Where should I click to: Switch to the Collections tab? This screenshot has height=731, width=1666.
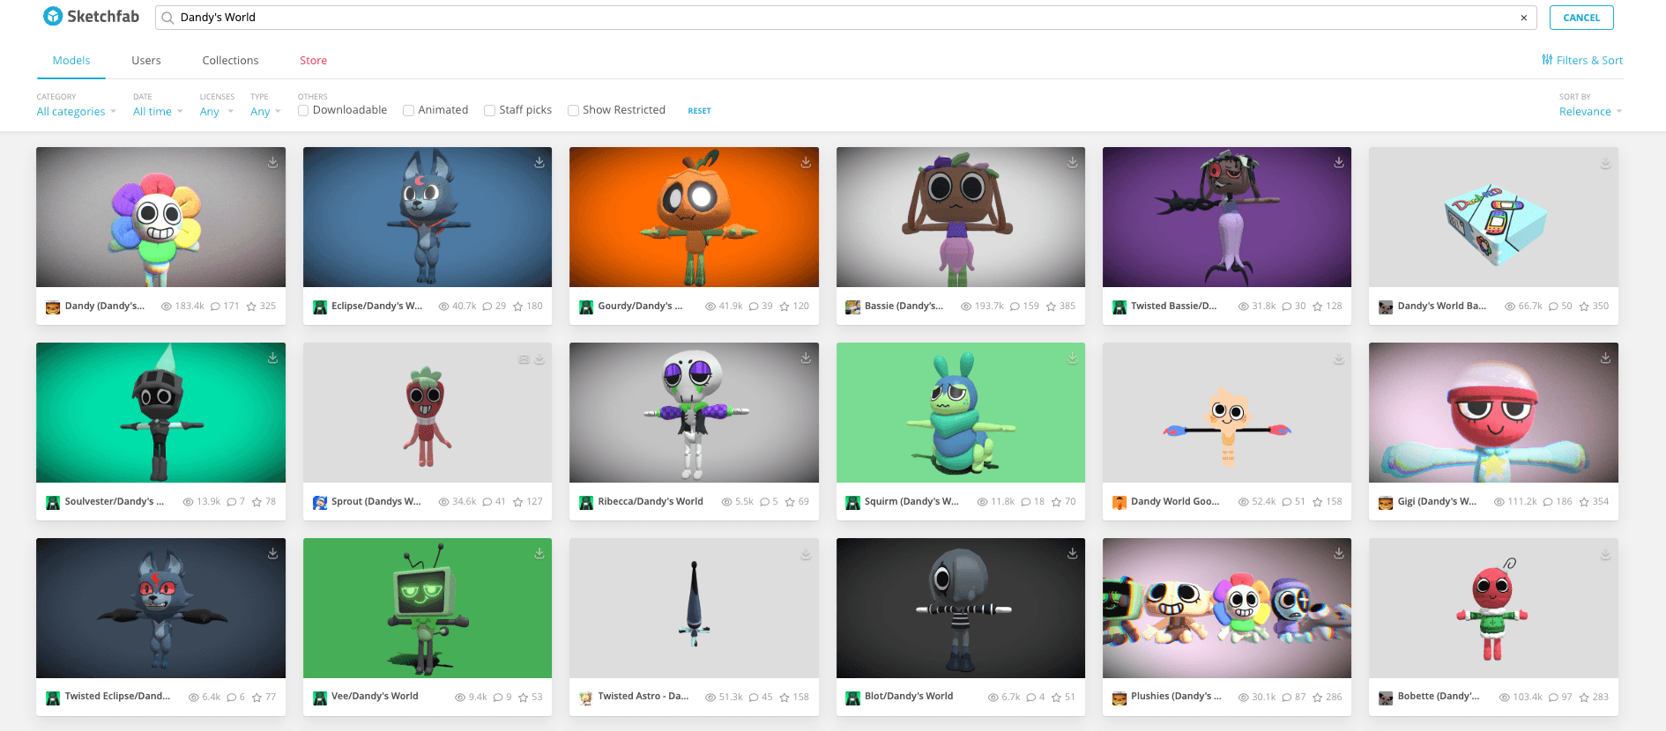tap(230, 61)
